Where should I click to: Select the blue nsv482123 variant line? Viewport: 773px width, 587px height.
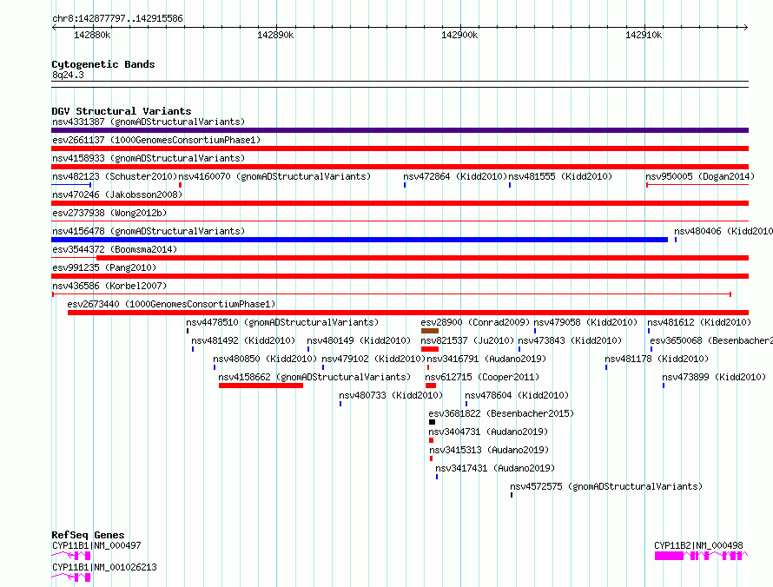[x=71, y=185]
